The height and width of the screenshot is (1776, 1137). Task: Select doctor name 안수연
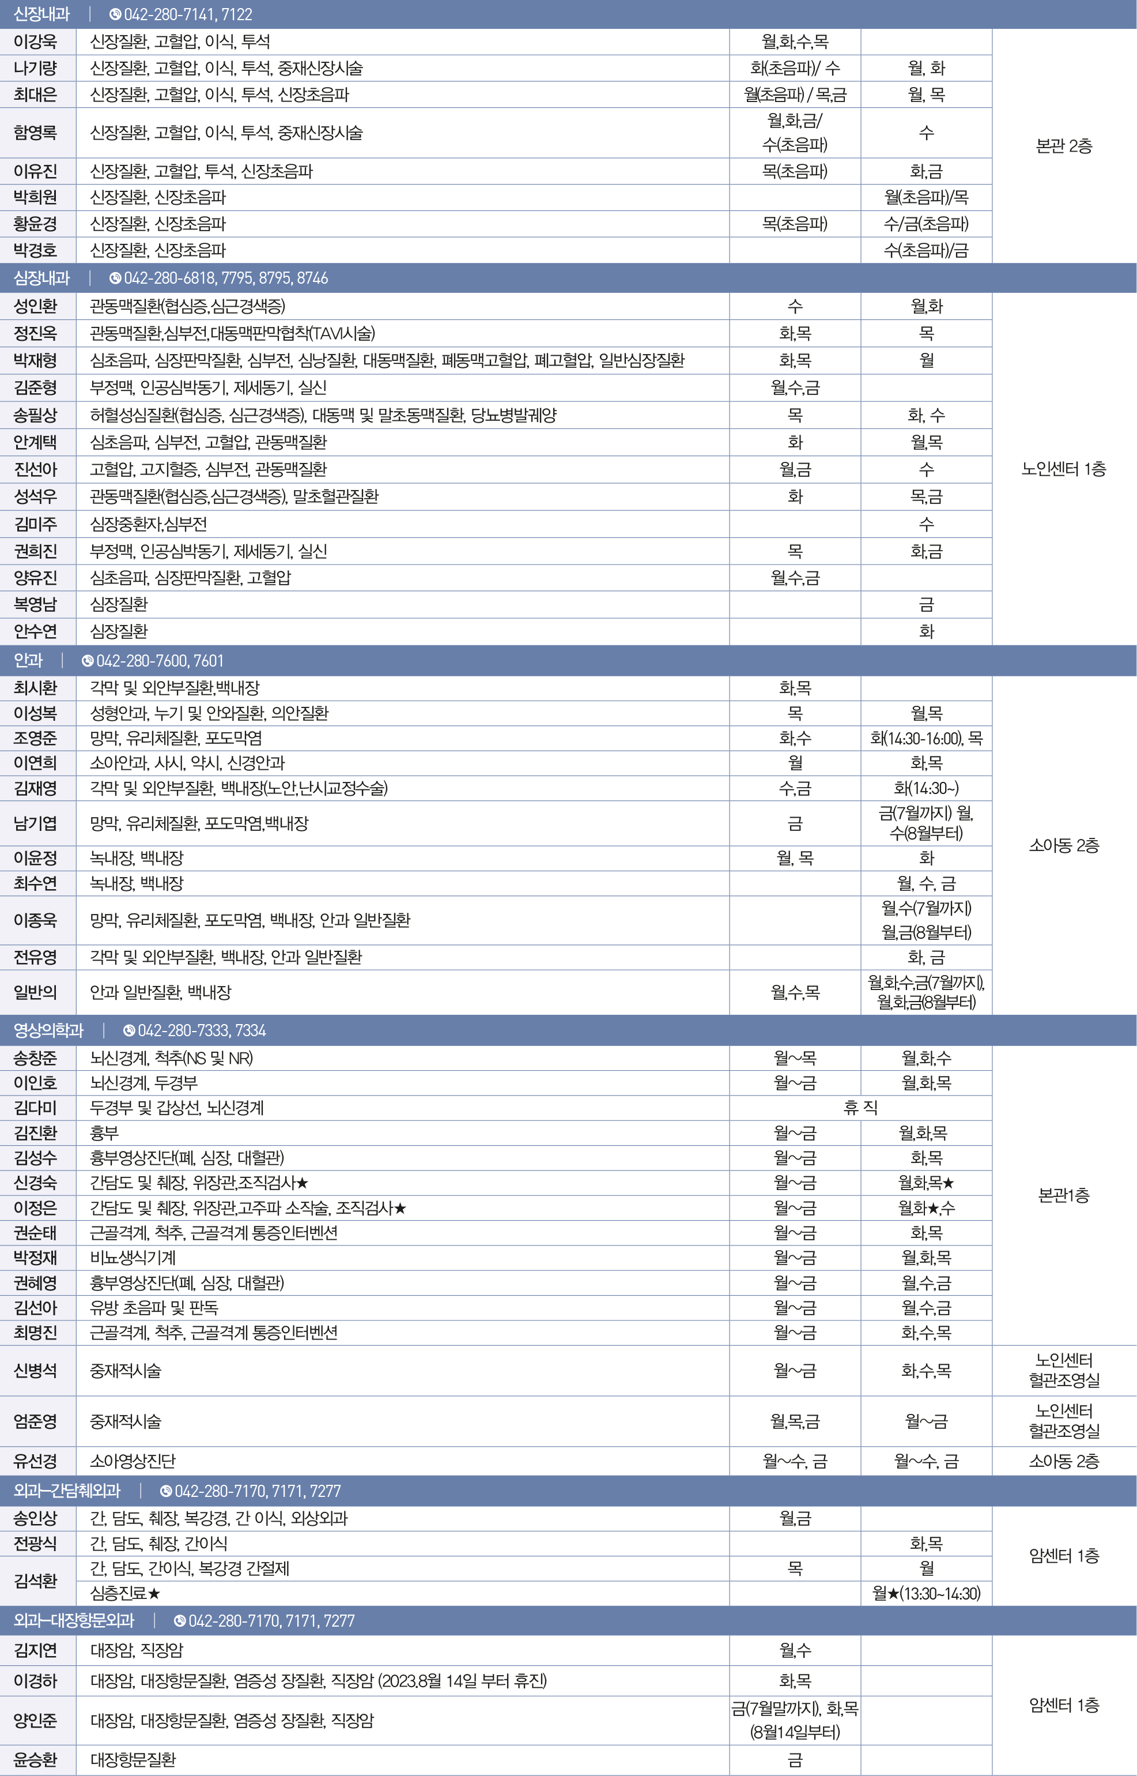point(35,631)
